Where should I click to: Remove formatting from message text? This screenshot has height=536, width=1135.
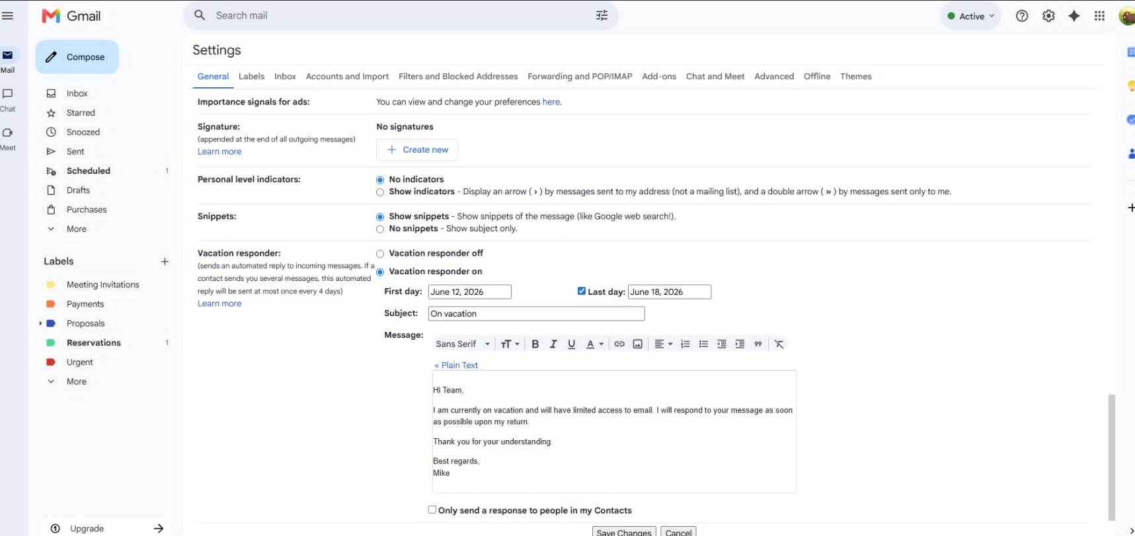(779, 344)
